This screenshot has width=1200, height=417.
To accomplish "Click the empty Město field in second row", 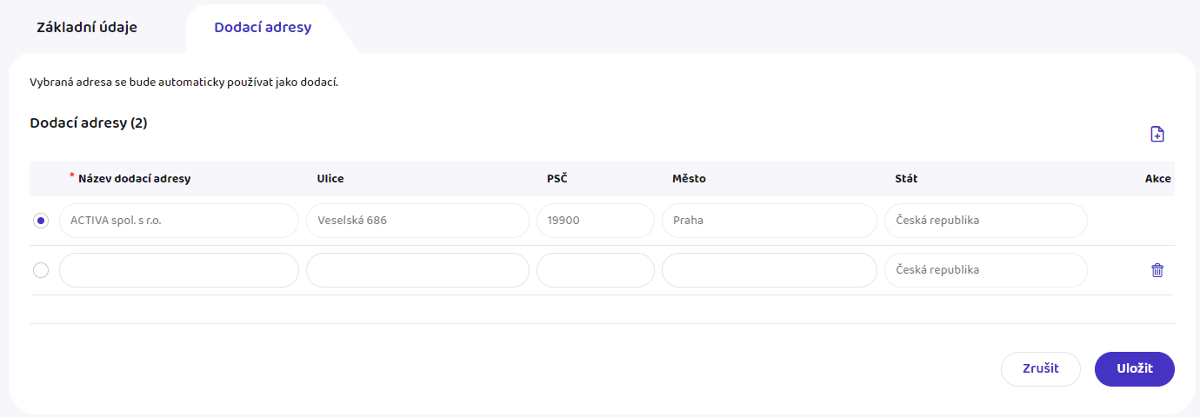I will coord(770,270).
